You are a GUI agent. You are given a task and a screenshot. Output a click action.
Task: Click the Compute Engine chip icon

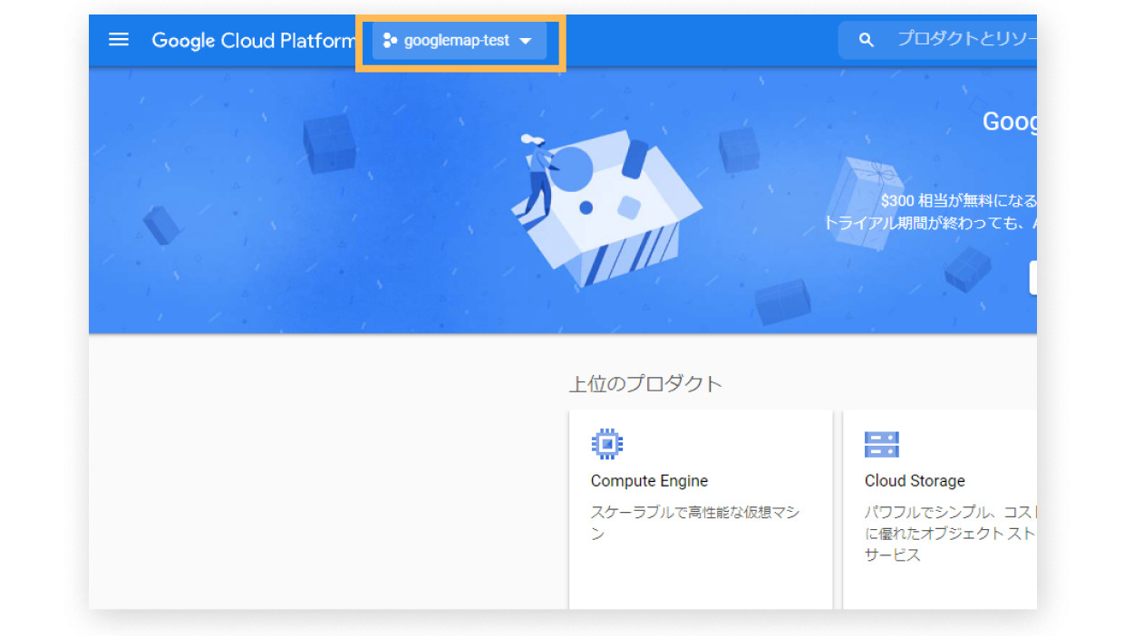pyautogui.click(x=606, y=444)
